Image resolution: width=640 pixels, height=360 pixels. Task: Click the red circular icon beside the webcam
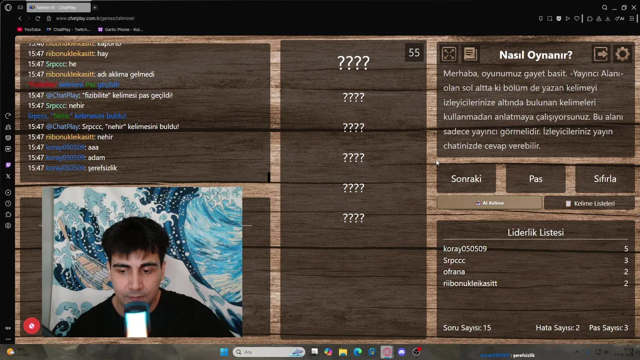pyautogui.click(x=31, y=326)
